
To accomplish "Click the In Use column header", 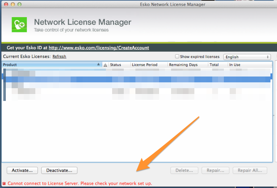I will tap(249, 65).
